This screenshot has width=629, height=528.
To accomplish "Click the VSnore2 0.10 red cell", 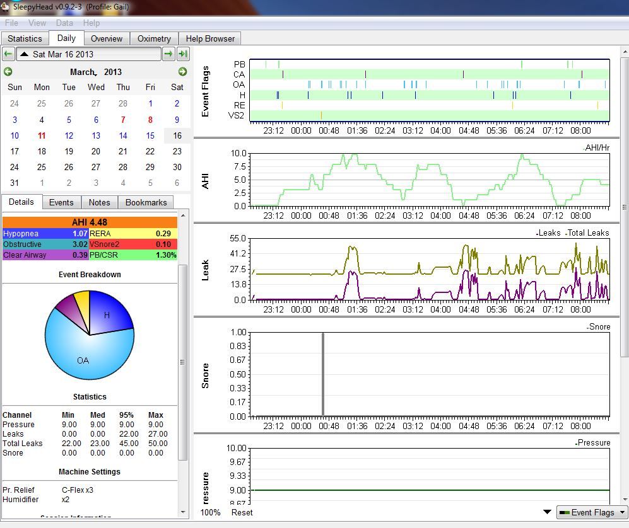I will (x=132, y=244).
